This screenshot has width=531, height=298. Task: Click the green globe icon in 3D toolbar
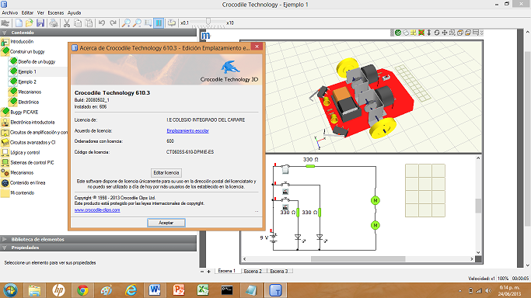pyautogui.click(x=398, y=33)
